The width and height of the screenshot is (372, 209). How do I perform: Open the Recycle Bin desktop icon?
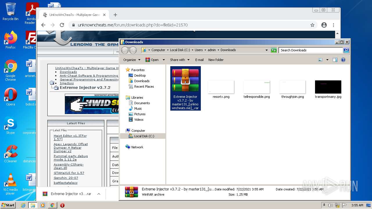coord(10,12)
